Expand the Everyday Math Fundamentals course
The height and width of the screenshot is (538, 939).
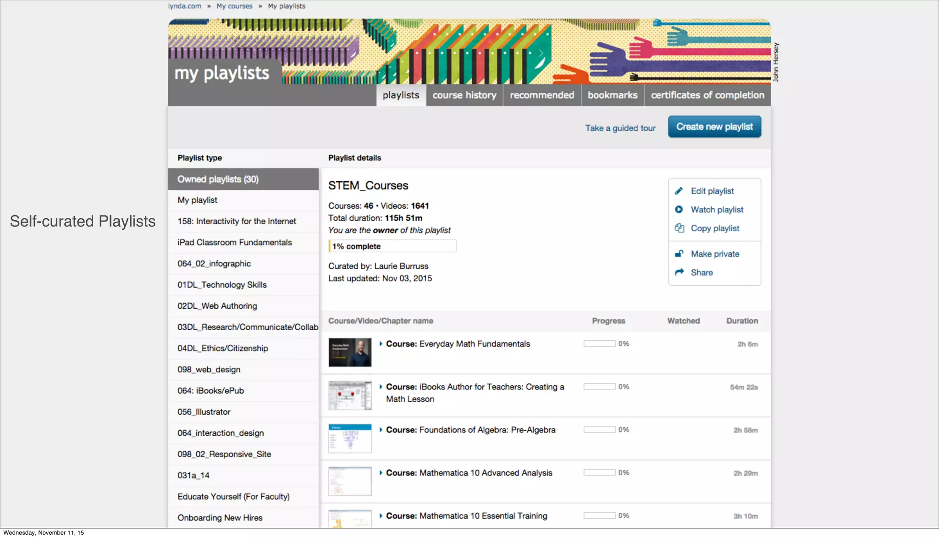pyautogui.click(x=381, y=344)
